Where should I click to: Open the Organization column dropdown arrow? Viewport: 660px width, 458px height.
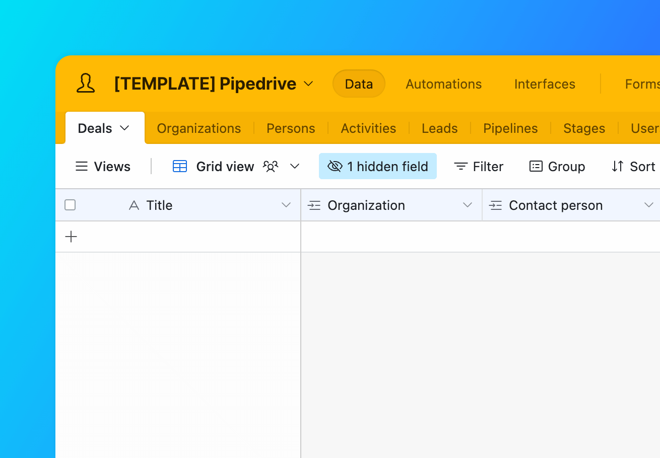[468, 205]
